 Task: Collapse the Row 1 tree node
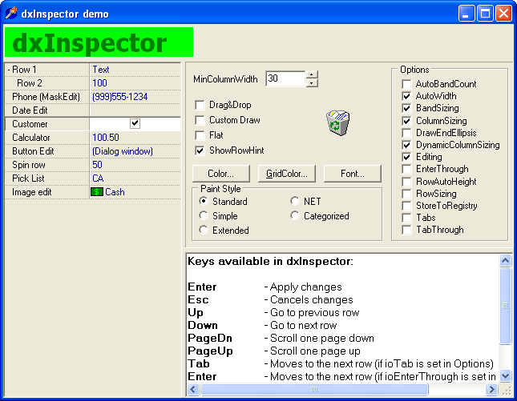[x=9, y=70]
